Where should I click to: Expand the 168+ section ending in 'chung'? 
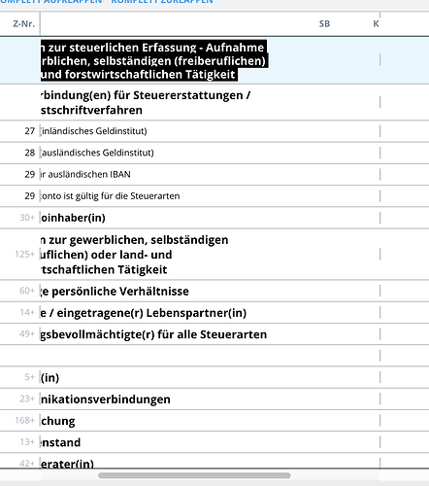tap(214, 421)
